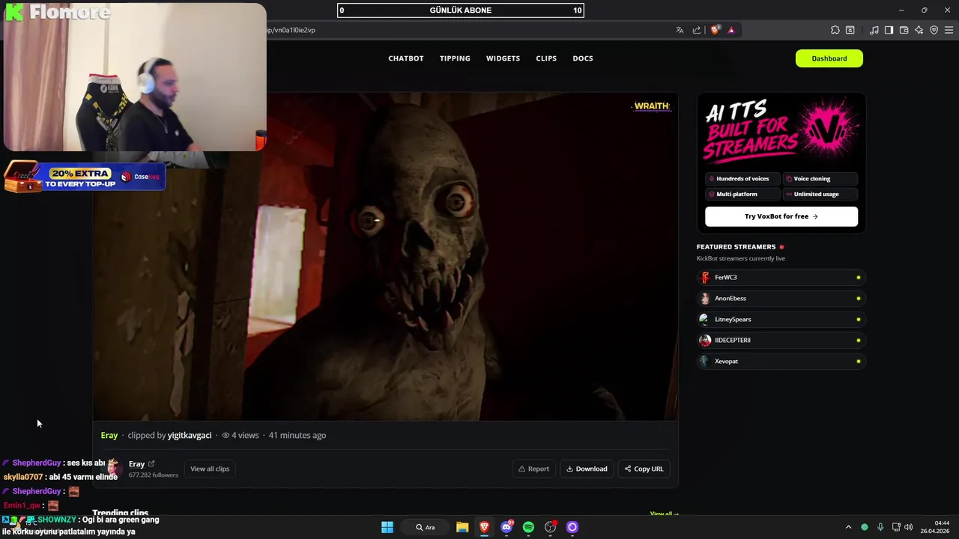Open the Windows Start menu

click(x=387, y=527)
